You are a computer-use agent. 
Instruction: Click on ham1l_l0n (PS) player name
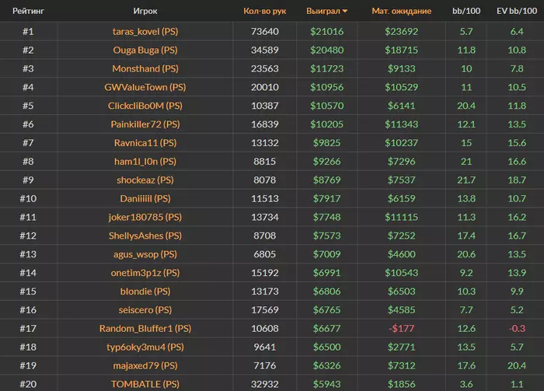pyautogui.click(x=145, y=162)
